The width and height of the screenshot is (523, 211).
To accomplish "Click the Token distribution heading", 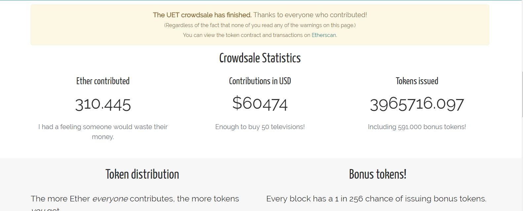I will pos(142,174).
